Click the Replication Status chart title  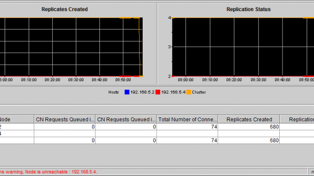[249, 9]
